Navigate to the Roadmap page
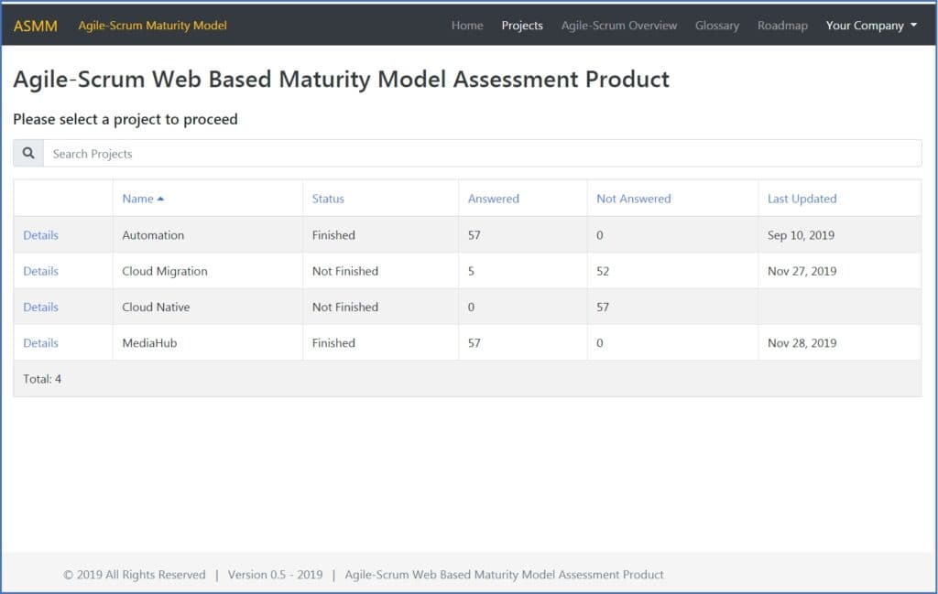The height and width of the screenshot is (594, 938). (782, 26)
